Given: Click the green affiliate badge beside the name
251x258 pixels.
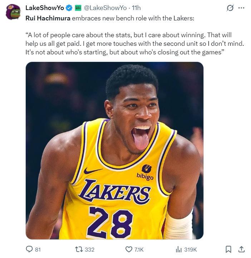Looking at the screenshot, I should pyautogui.click(x=78, y=8).
